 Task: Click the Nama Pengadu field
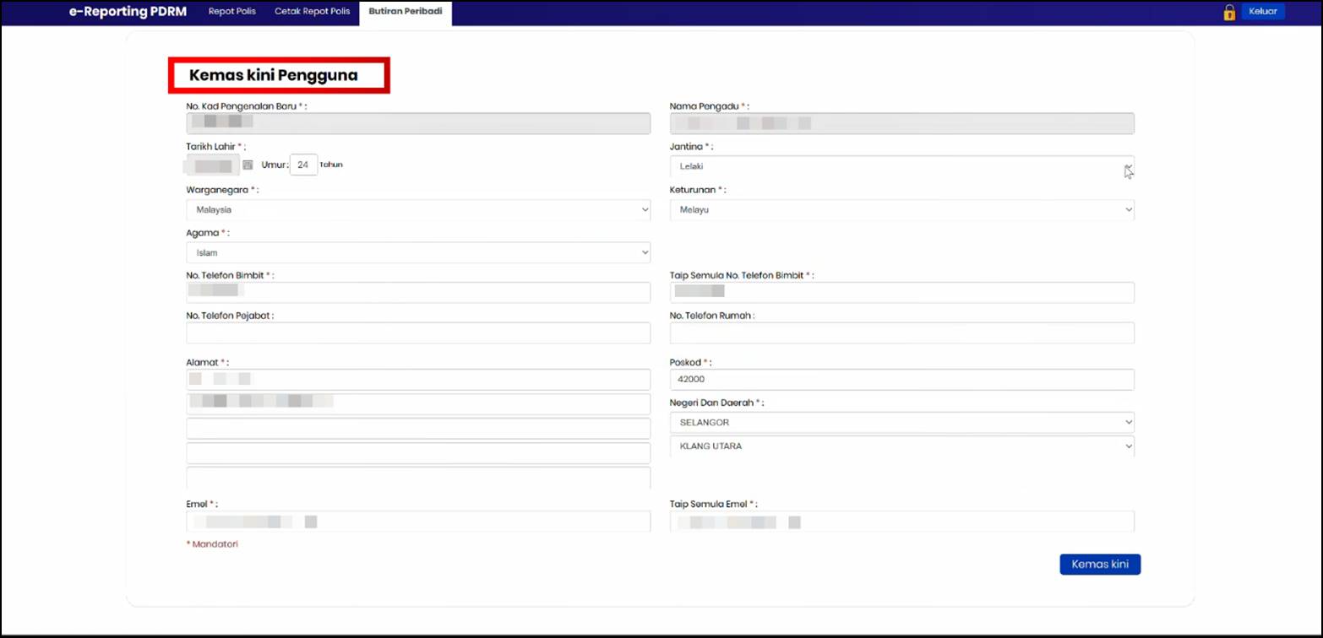coord(901,123)
